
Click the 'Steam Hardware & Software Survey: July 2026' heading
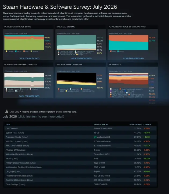[60, 7]
